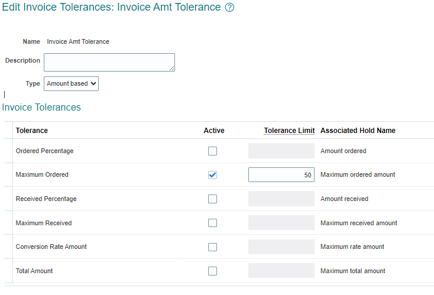Click the Invoice Tolerances section heading
The image size is (434, 295).
tap(41, 107)
